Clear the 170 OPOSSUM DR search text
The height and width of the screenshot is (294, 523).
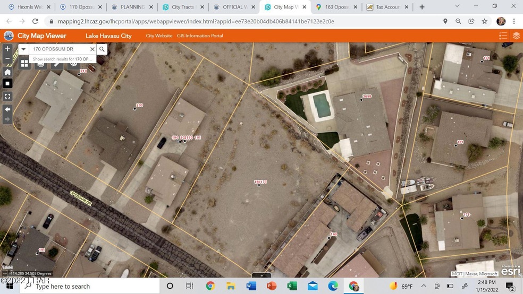[92, 49]
